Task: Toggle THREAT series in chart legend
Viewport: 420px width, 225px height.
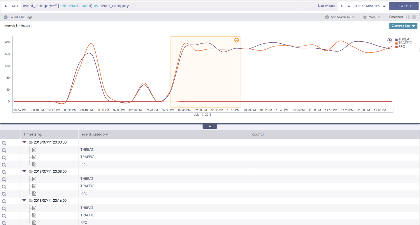Action: [404, 39]
